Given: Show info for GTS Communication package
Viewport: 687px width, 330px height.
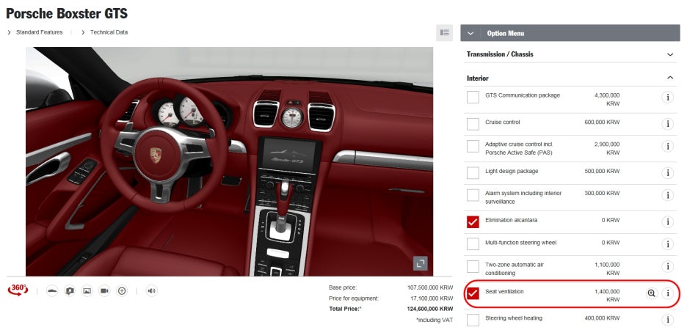Looking at the screenshot, I should [x=667, y=97].
